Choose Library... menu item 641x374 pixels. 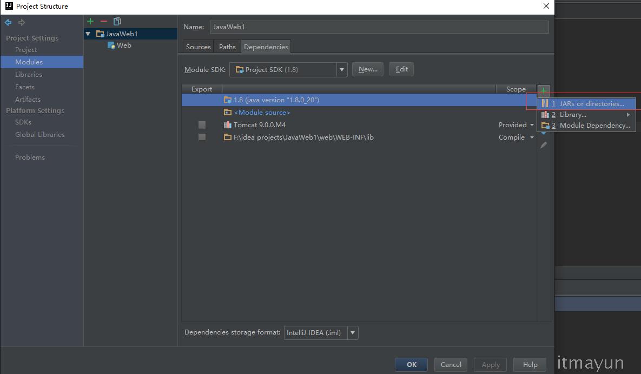[x=586, y=115]
